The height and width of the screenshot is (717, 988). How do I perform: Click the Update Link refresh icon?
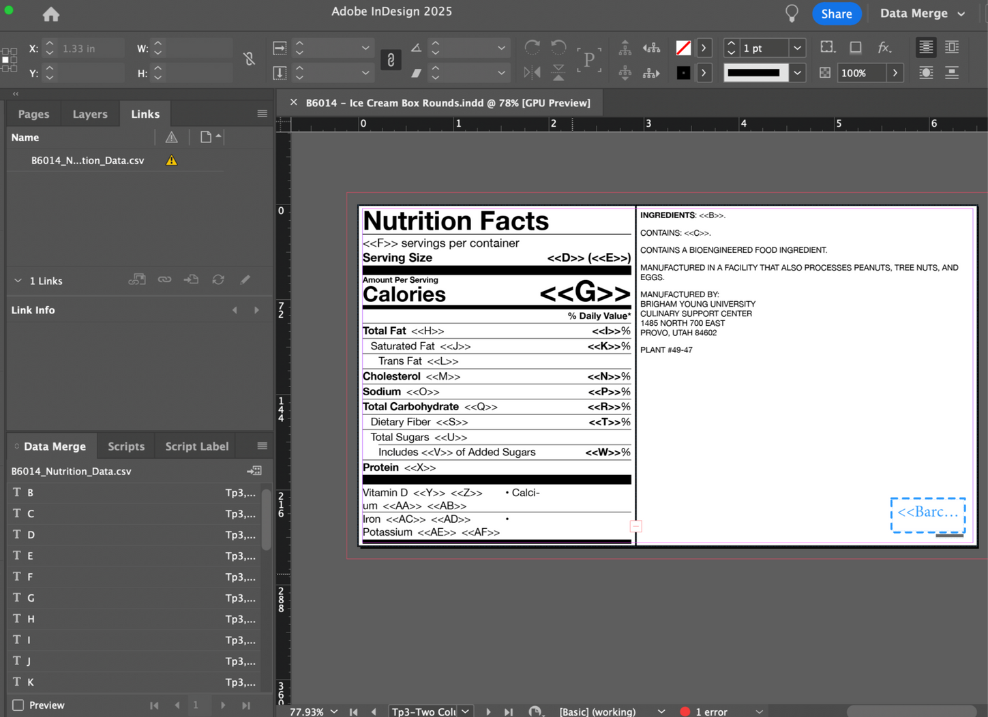pyautogui.click(x=218, y=280)
